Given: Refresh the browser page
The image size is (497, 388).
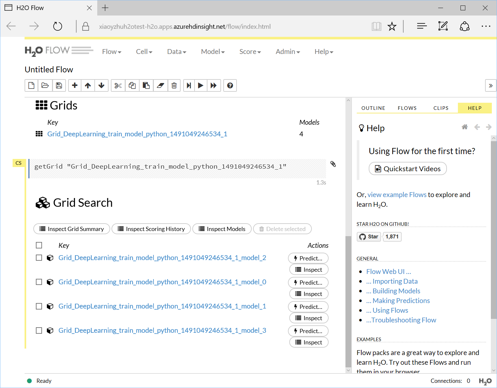Looking at the screenshot, I should point(58,26).
